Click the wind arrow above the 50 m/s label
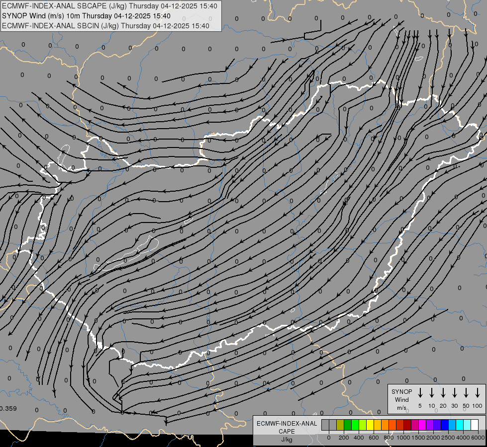The width and height of the screenshot is (487, 447). tap(466, 393)
